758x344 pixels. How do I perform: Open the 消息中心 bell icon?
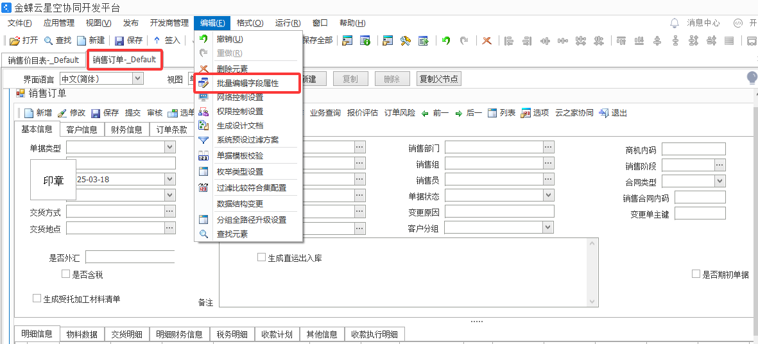675,23
